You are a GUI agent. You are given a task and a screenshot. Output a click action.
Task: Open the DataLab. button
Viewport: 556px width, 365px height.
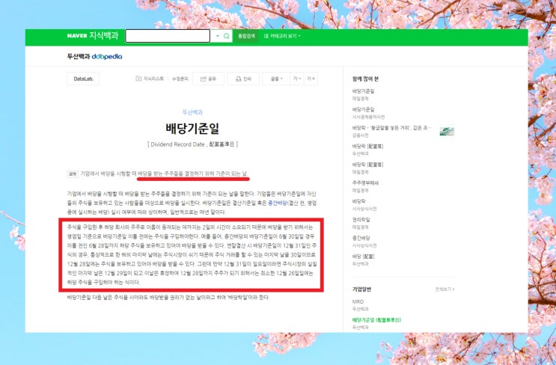[83, 79]
